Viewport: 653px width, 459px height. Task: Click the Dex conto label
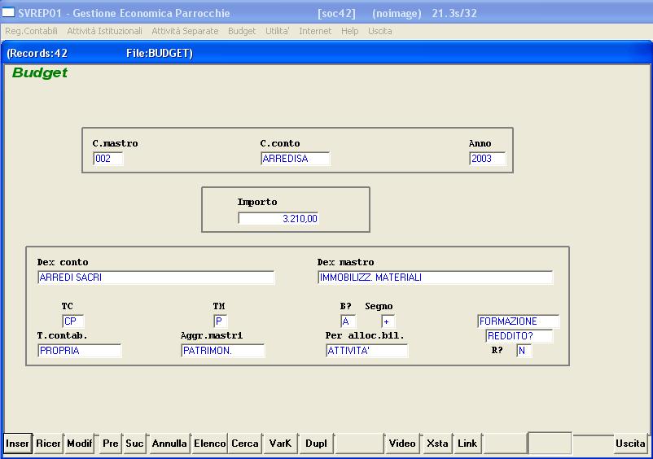point(63,262)
